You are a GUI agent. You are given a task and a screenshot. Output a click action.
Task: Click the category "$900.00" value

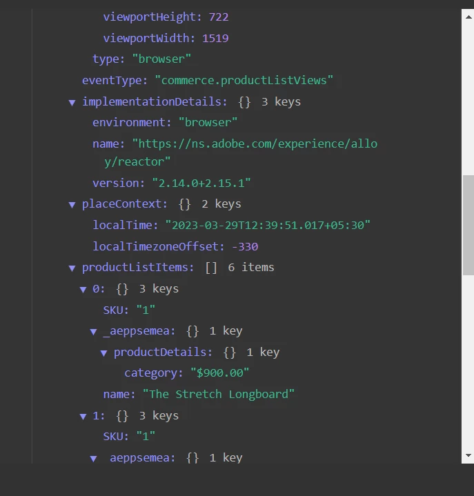220,373
